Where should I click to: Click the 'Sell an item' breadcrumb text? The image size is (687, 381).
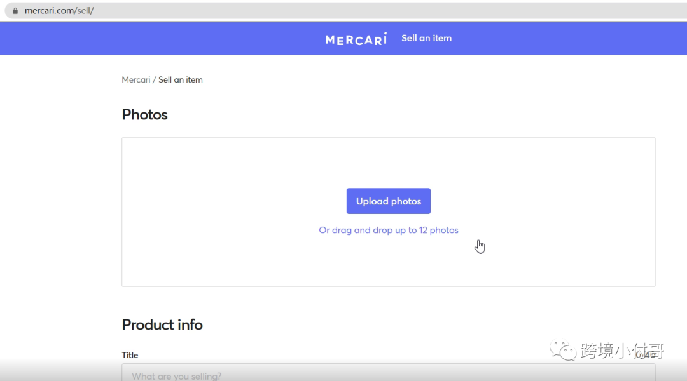pyautogui.click(x=181, y=80)
